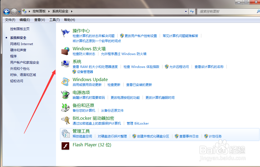Click the Backup and Restore icon
260x167 pixels.
[x=65, y=107]
